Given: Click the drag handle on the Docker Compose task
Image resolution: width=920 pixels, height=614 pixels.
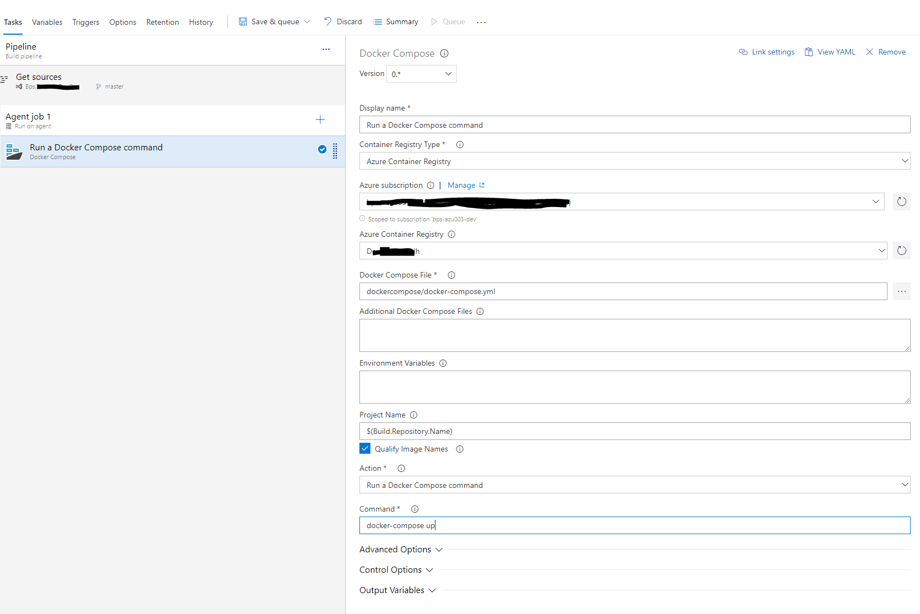Looking at the screenshot, I should coord(335,151).
